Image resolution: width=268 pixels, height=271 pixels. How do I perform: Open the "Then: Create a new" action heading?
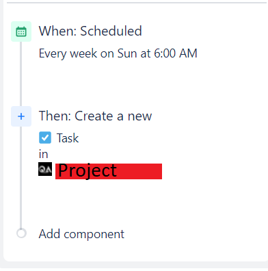(95, 116)
